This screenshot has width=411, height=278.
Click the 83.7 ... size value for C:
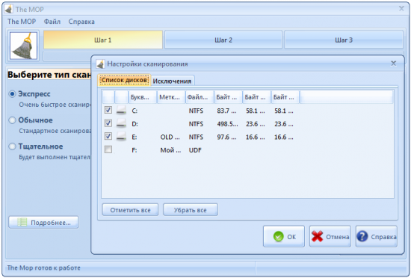(x=226, y=111)
